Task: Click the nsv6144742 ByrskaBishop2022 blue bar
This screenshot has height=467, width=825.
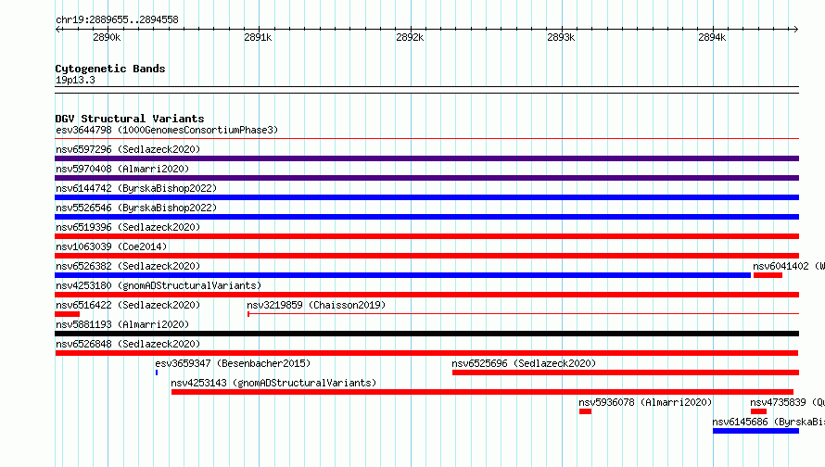Action: coord(426,197)
